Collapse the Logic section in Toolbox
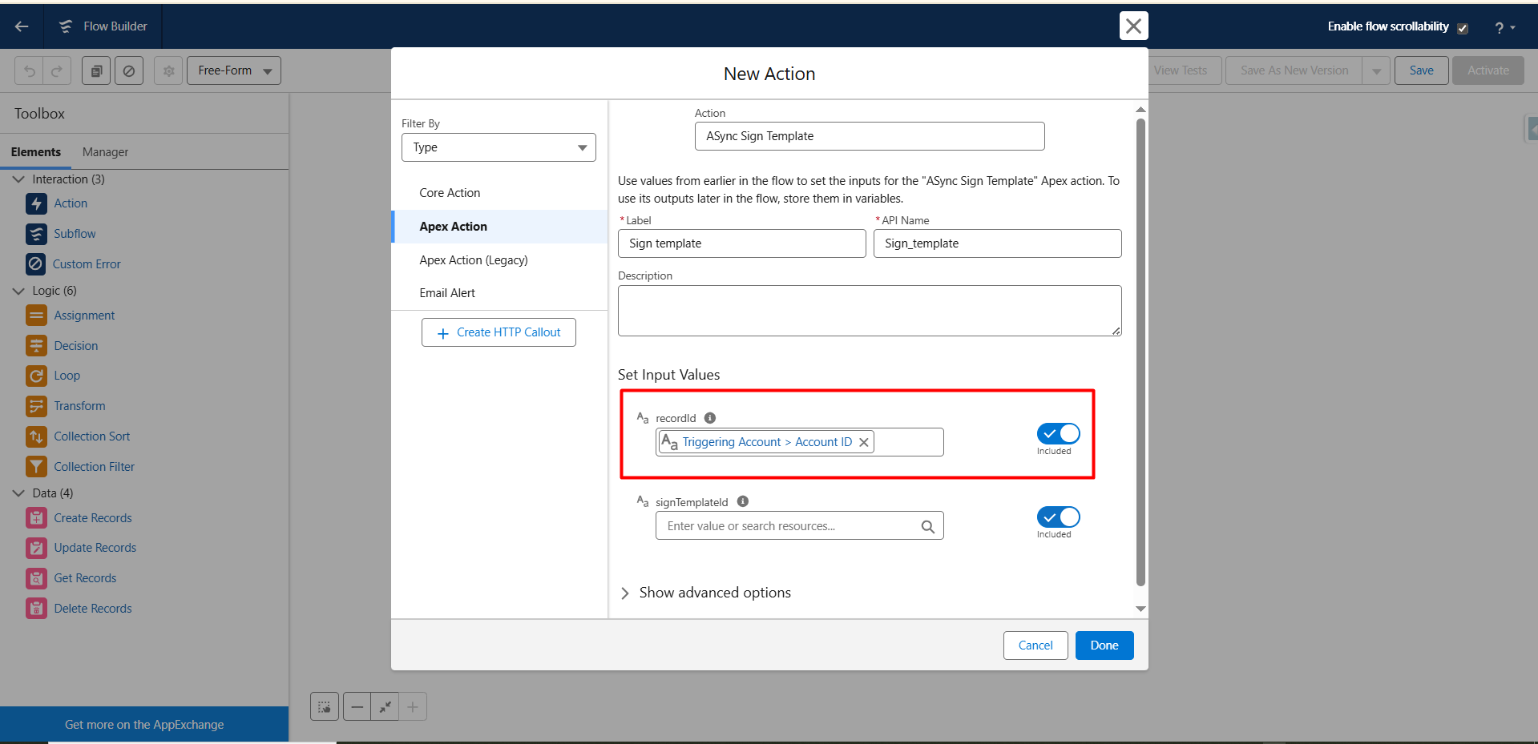1538x744 pixels. [18, 291]
